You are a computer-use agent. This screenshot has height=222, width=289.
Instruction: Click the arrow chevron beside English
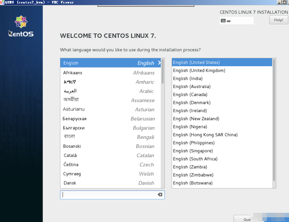(159, 63)
